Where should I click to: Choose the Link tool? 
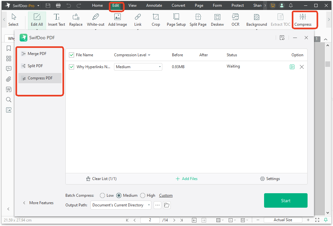coord(138,20)
